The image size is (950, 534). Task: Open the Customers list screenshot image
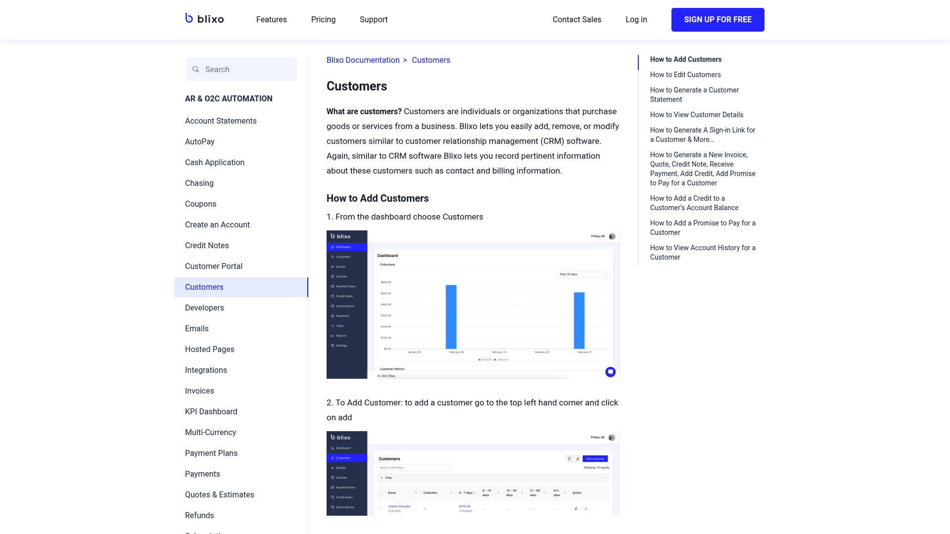pyautogui.click(x=473, y=473)
